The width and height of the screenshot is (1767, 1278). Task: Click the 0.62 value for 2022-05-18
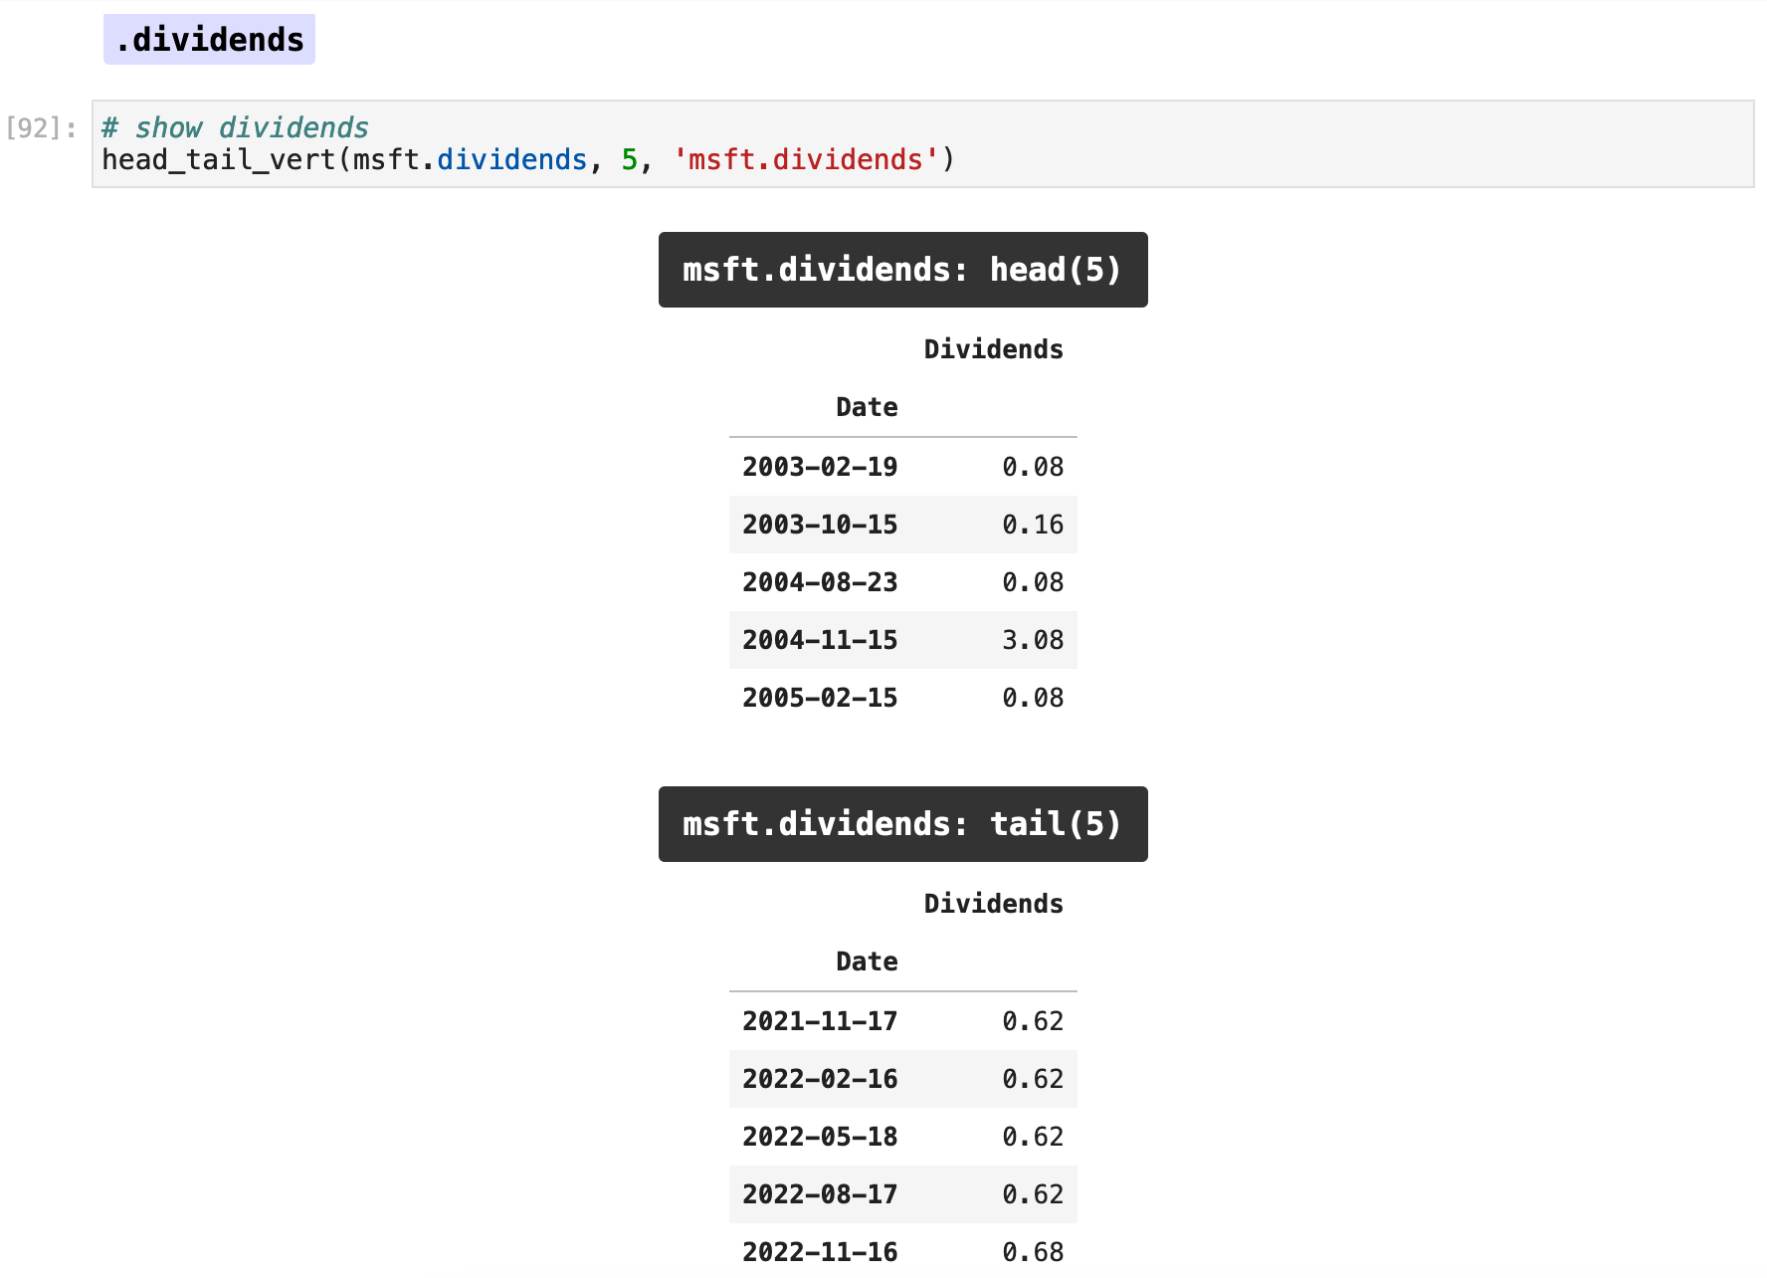tap(1033, 1137)
